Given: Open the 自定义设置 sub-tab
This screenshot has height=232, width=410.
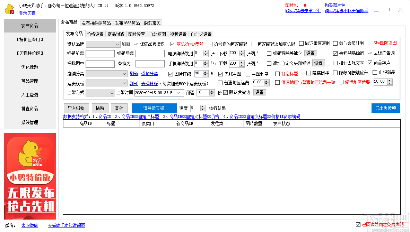Looking at the screenshot, I should coord(201,34).
